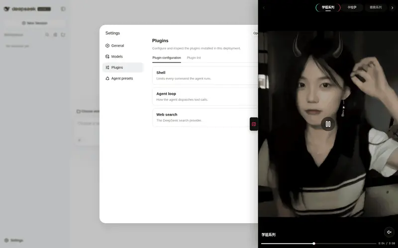Open the Agent presets section
The height and width of the screenshot is (248, 398).
(x=123, y=78)
